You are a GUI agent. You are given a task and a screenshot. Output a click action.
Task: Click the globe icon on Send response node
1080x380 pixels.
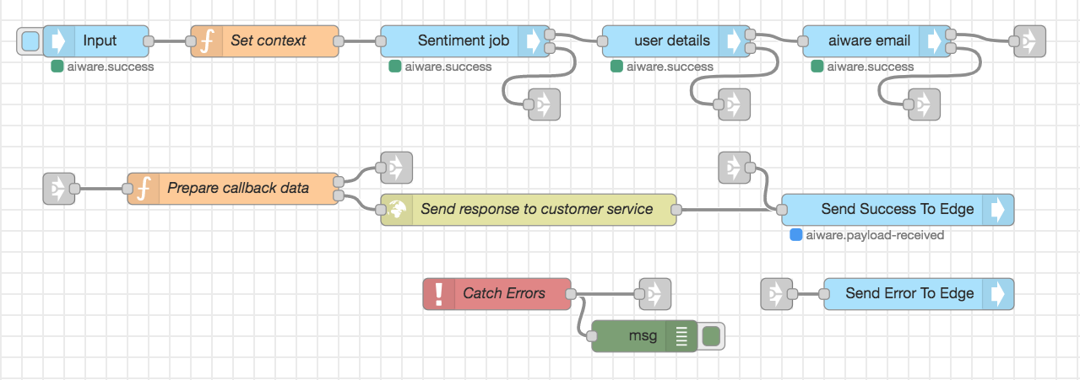[x=398, y=209]
